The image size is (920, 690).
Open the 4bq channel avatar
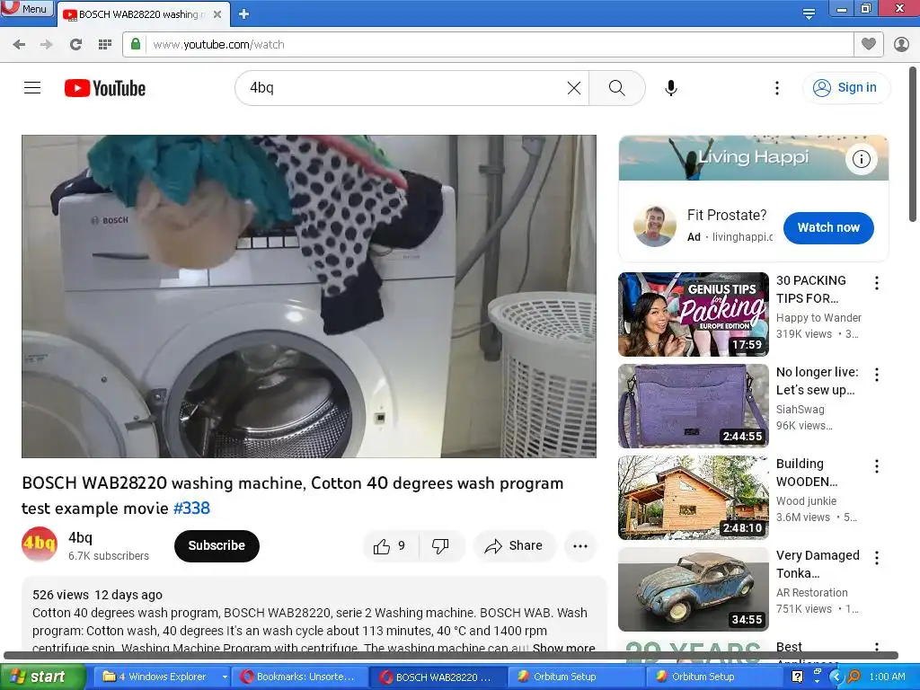pyautogui.click(x=40, y=545)
